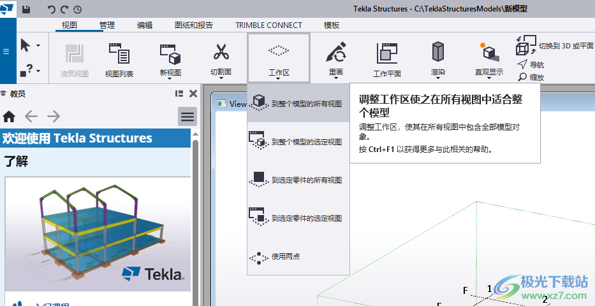Click the question mark inquire tool
Image resolution: width=595 pixels, height=306 pixels.
coord(26,70)
